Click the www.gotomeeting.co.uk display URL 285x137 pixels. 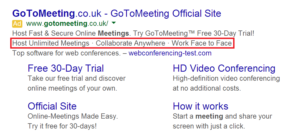(x=67, y=24)
